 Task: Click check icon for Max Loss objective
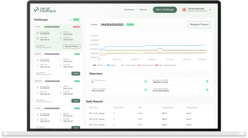tap(146, 90)
